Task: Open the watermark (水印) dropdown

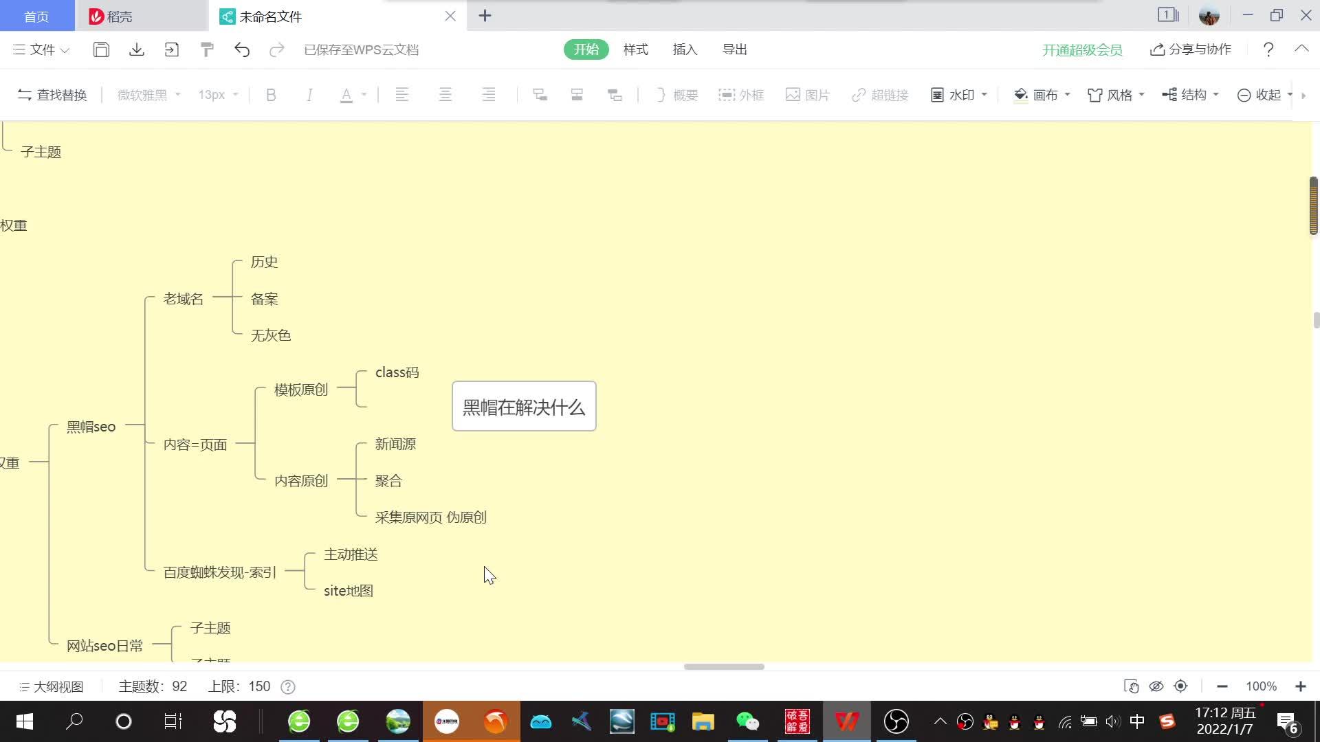Action: coord(959,95)
